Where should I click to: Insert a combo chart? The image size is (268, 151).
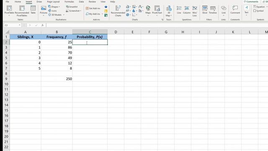click(141, 11)
